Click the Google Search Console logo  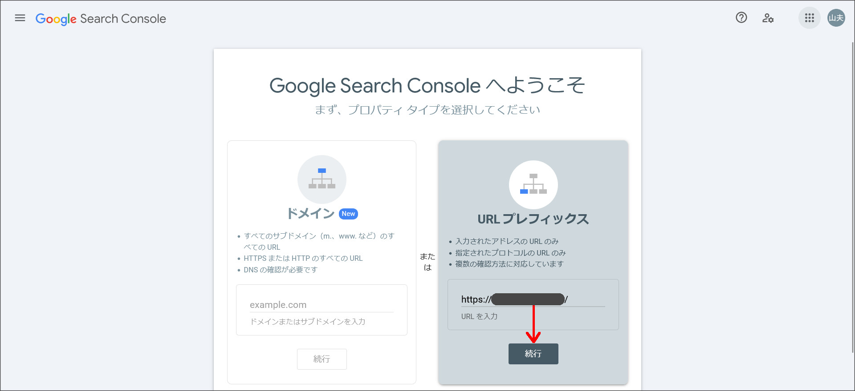(101, 19)
